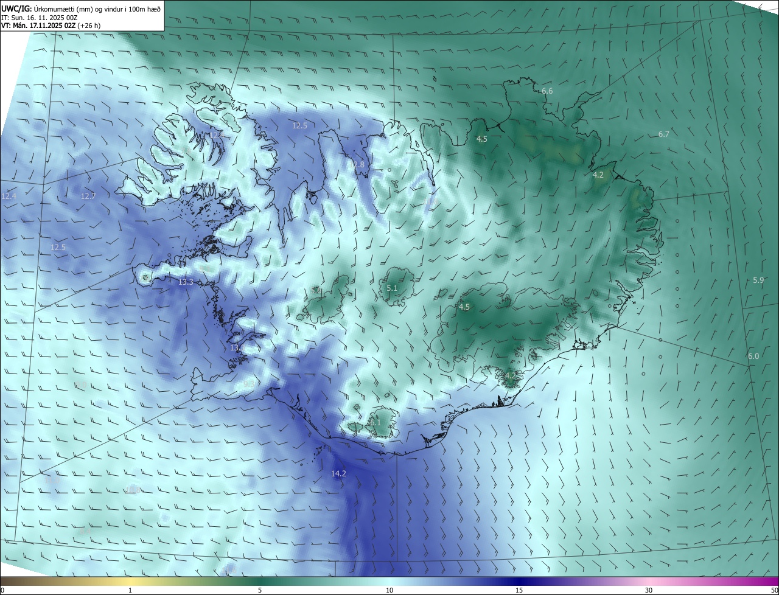
Task: Click the 12.7 value on the map
Action: (x=88, y=196)
